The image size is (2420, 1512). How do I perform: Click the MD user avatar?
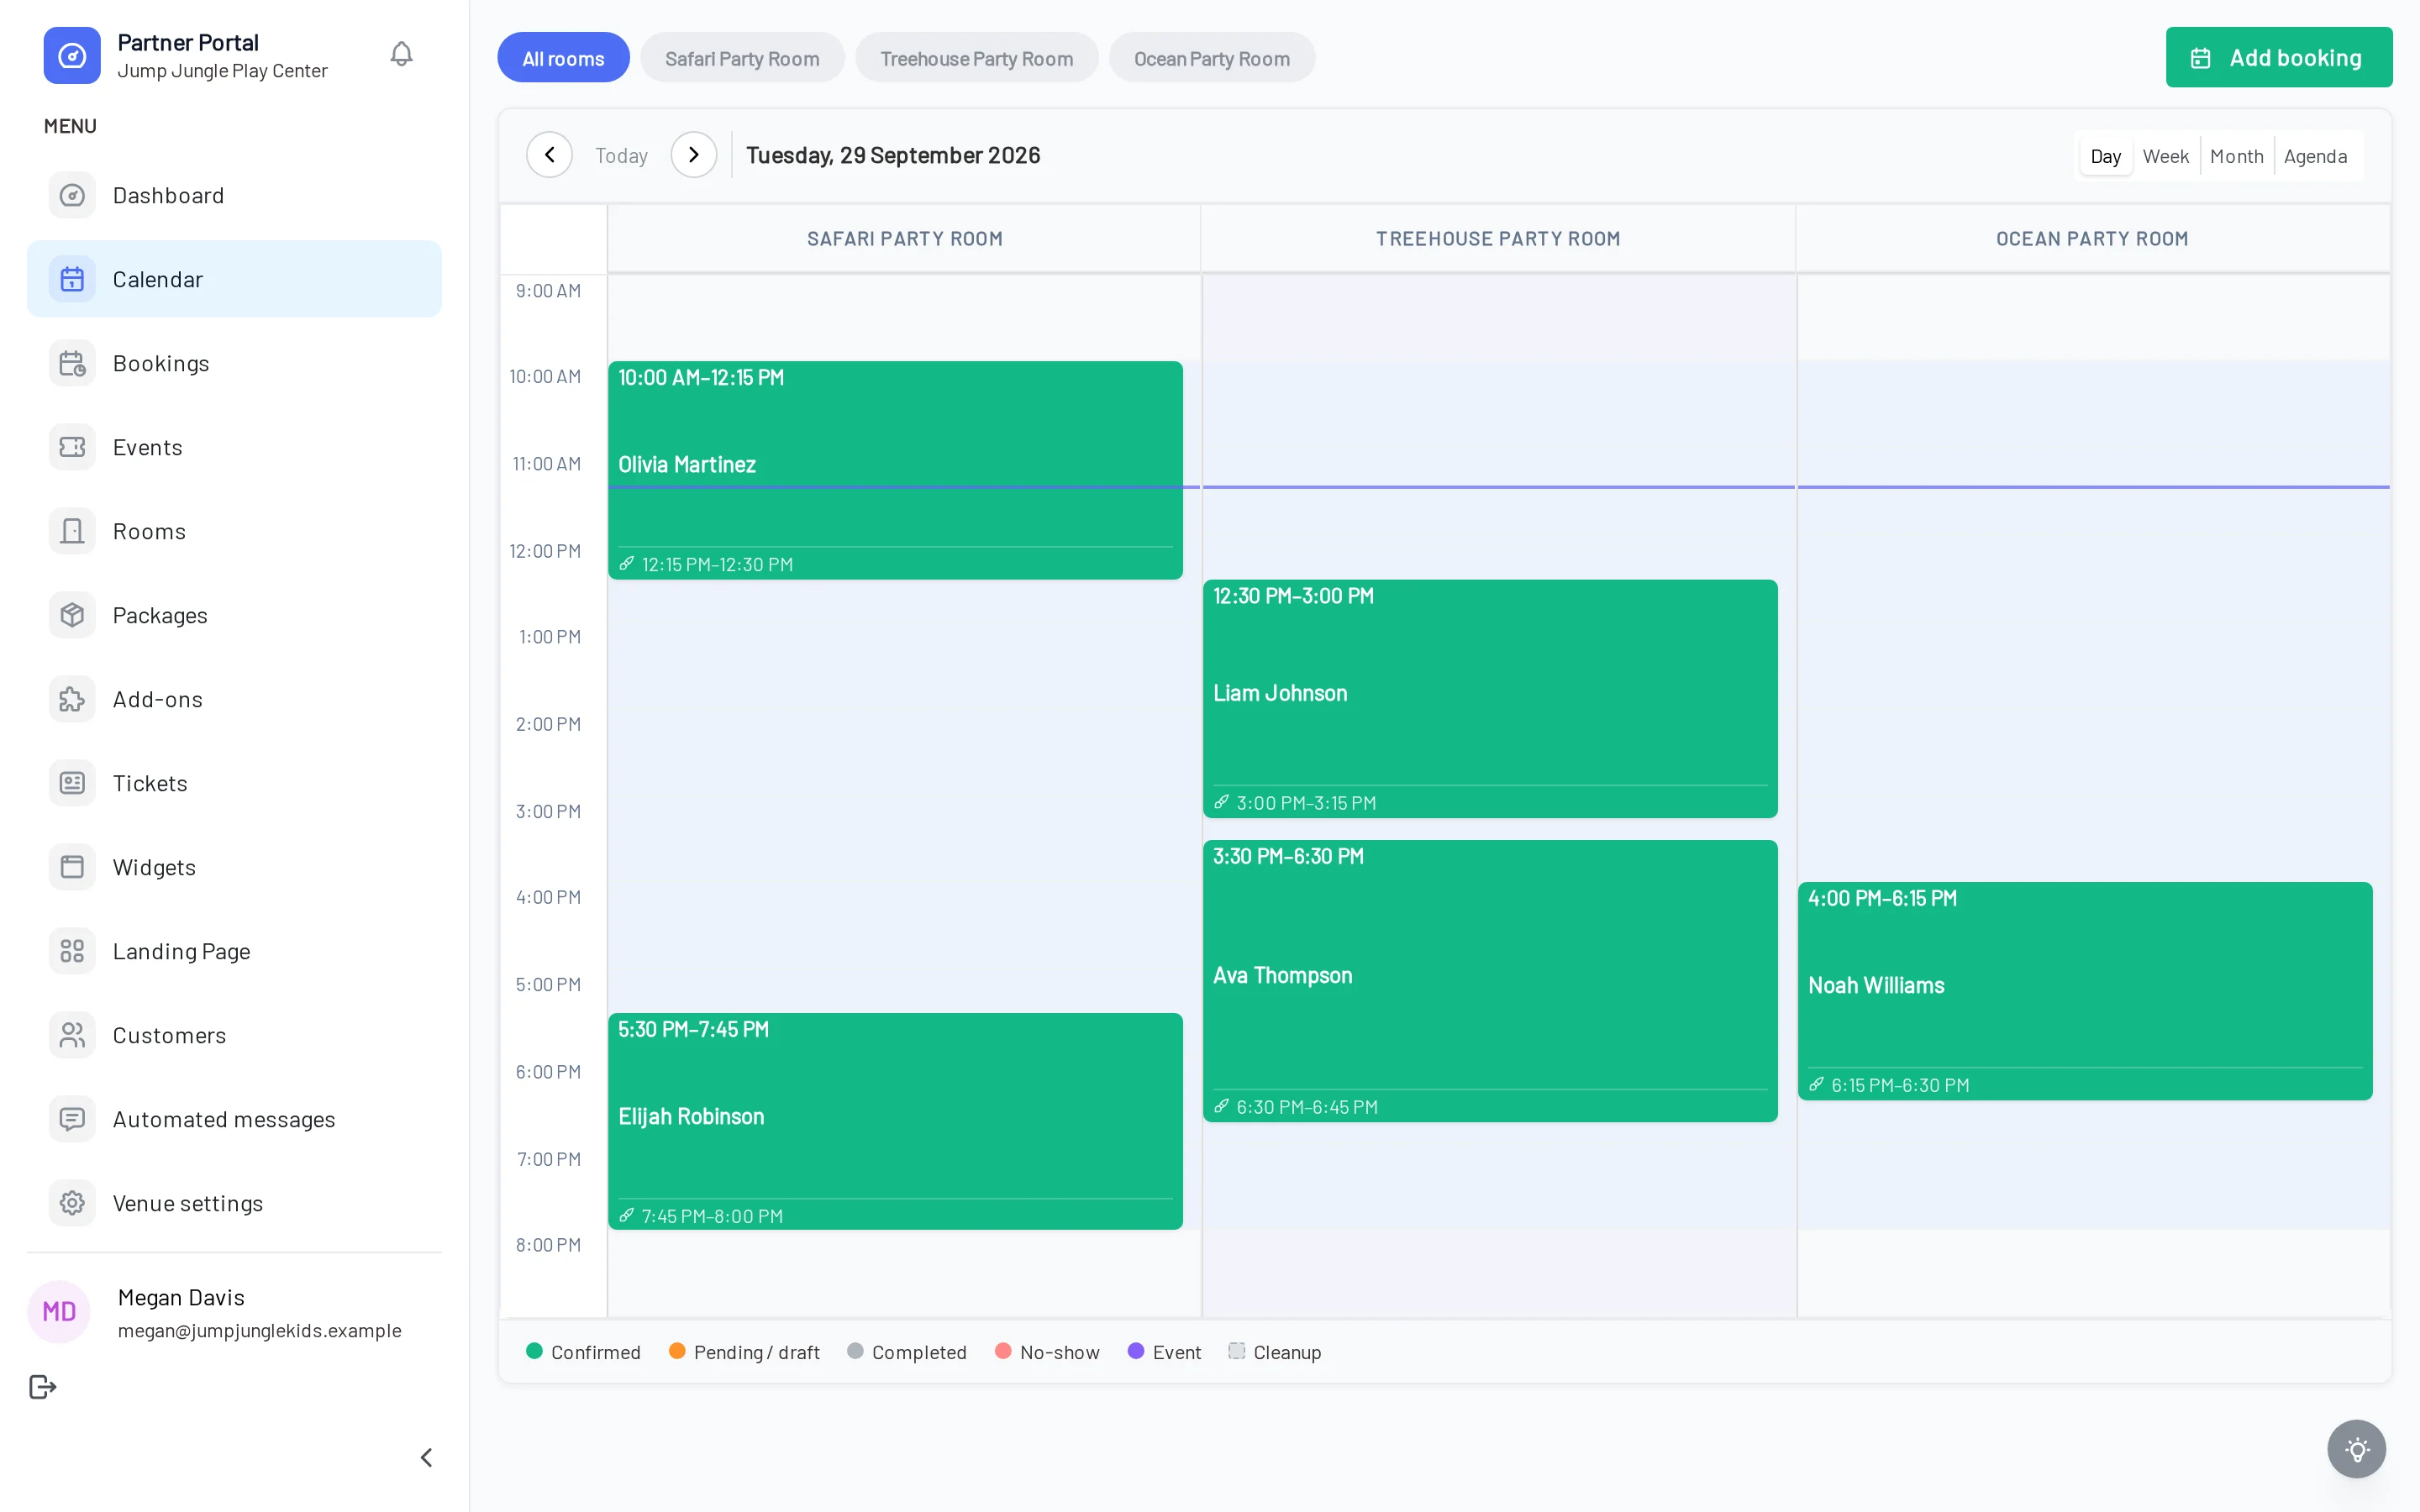pyautogui.click(x=59, y=1312)
